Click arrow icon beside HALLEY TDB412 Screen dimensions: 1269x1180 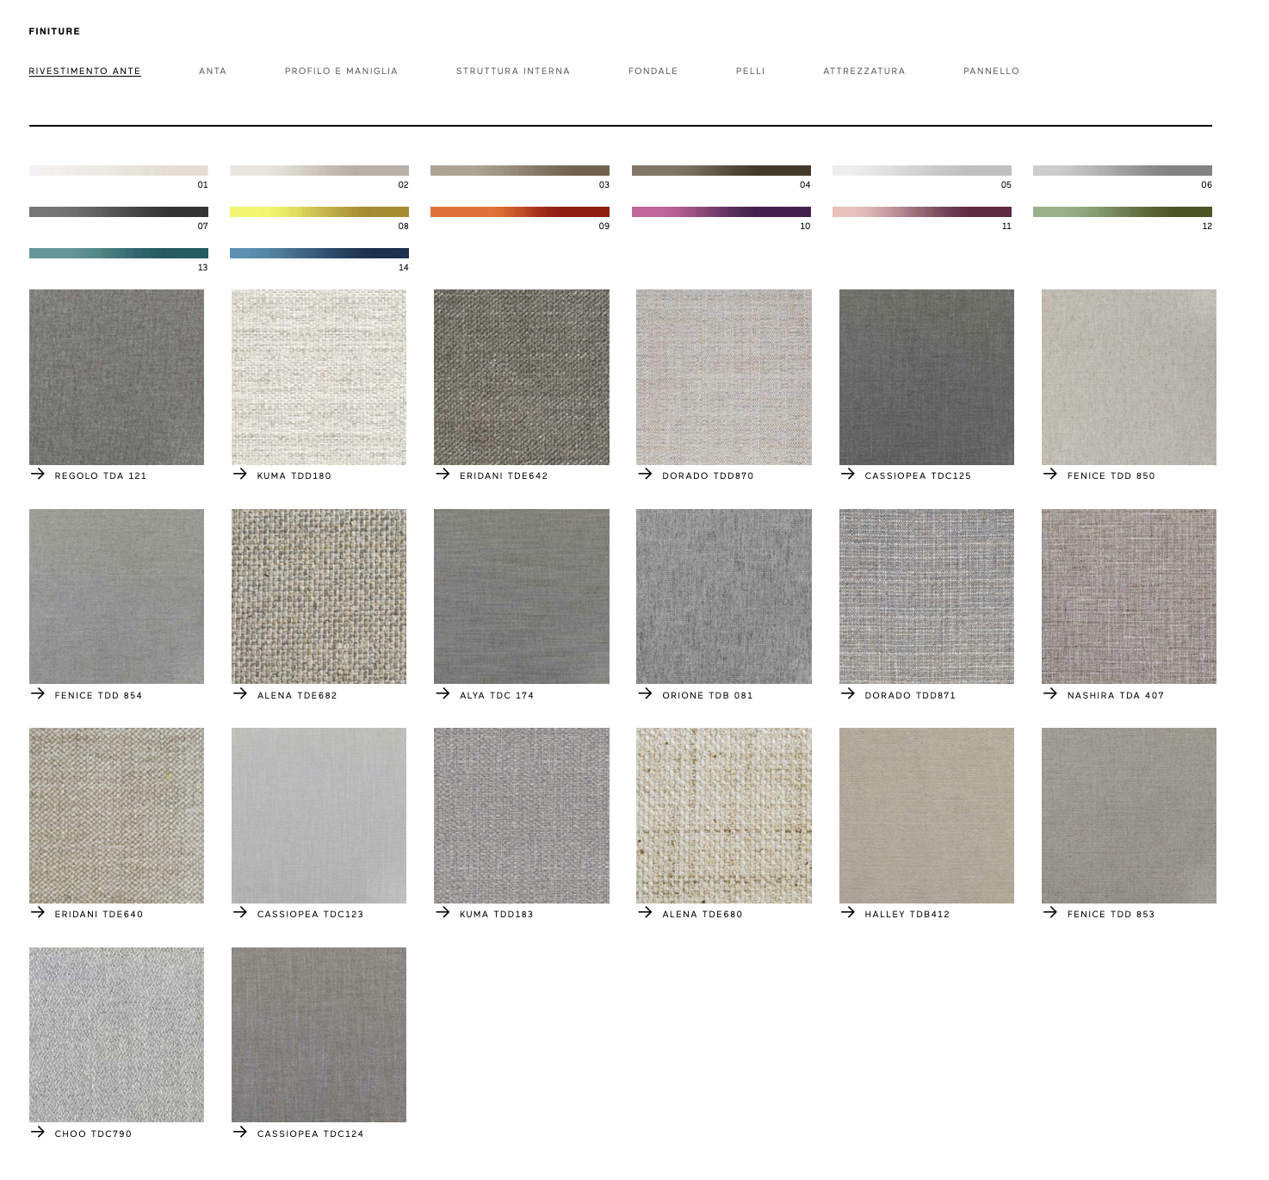click(848, 913)
